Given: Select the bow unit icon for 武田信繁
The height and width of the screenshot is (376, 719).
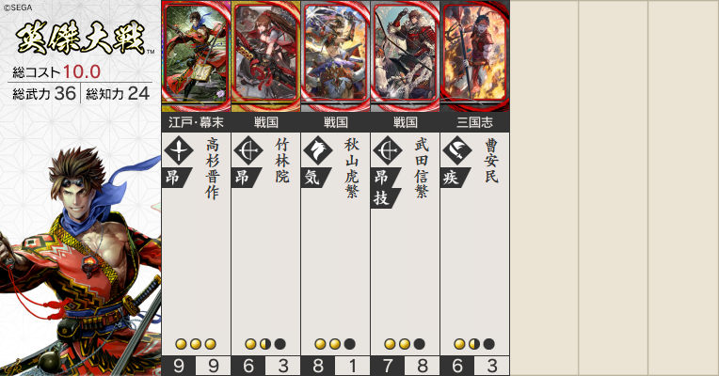Looking at the screenshot, I should click(388, 149).
